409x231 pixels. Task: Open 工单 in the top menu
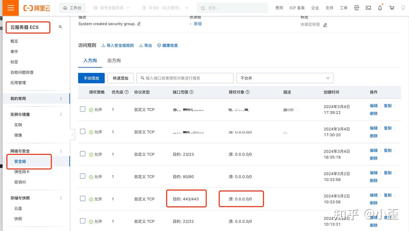344,8
